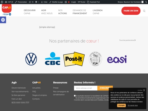Open the Créer menu
The image size is (148, 111).
click(44, 2)
